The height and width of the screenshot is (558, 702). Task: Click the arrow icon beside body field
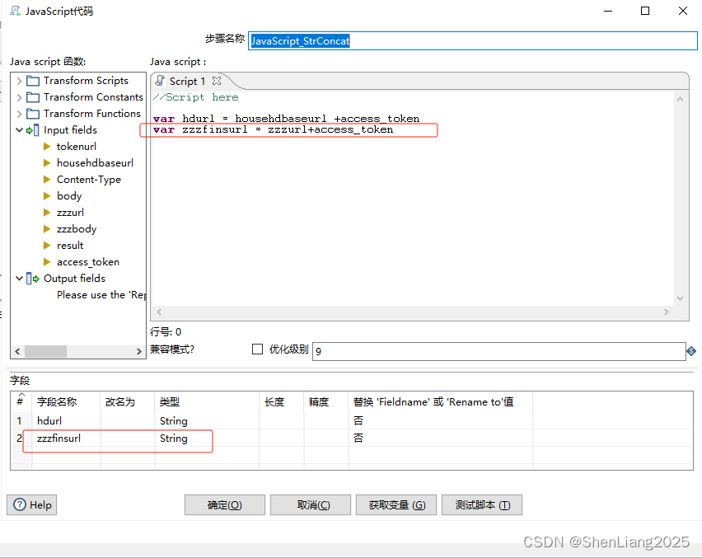47,195
